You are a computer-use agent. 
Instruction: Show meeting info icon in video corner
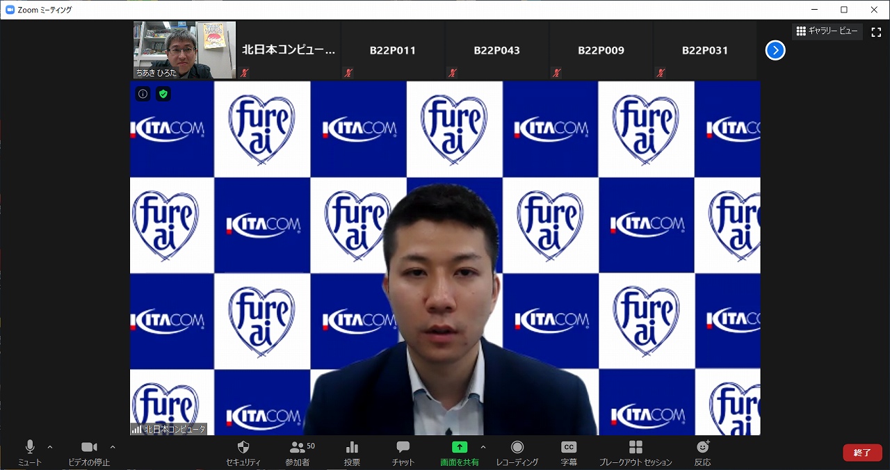point(143,94)
